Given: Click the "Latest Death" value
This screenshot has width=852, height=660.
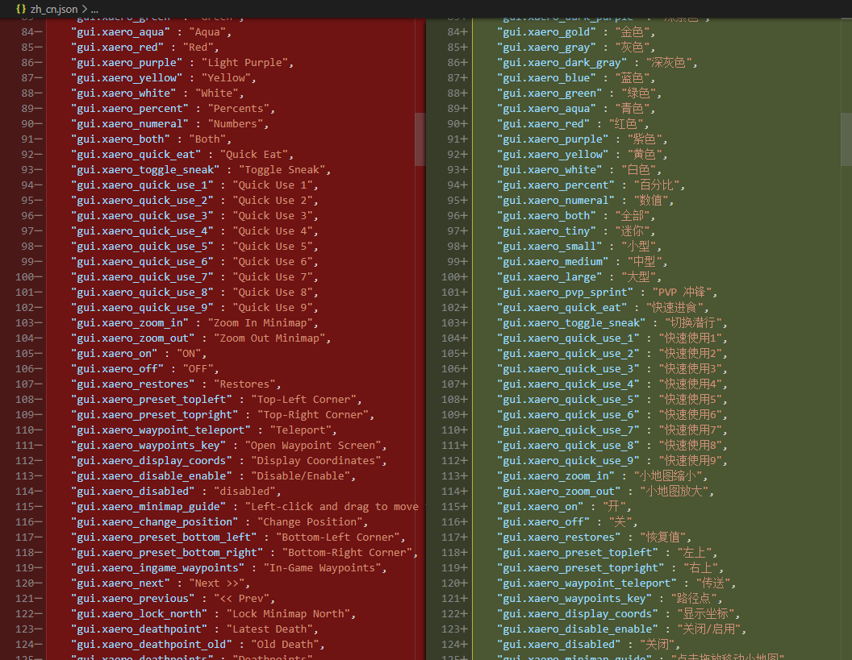Looking at the screenshot, I should 269,629.
